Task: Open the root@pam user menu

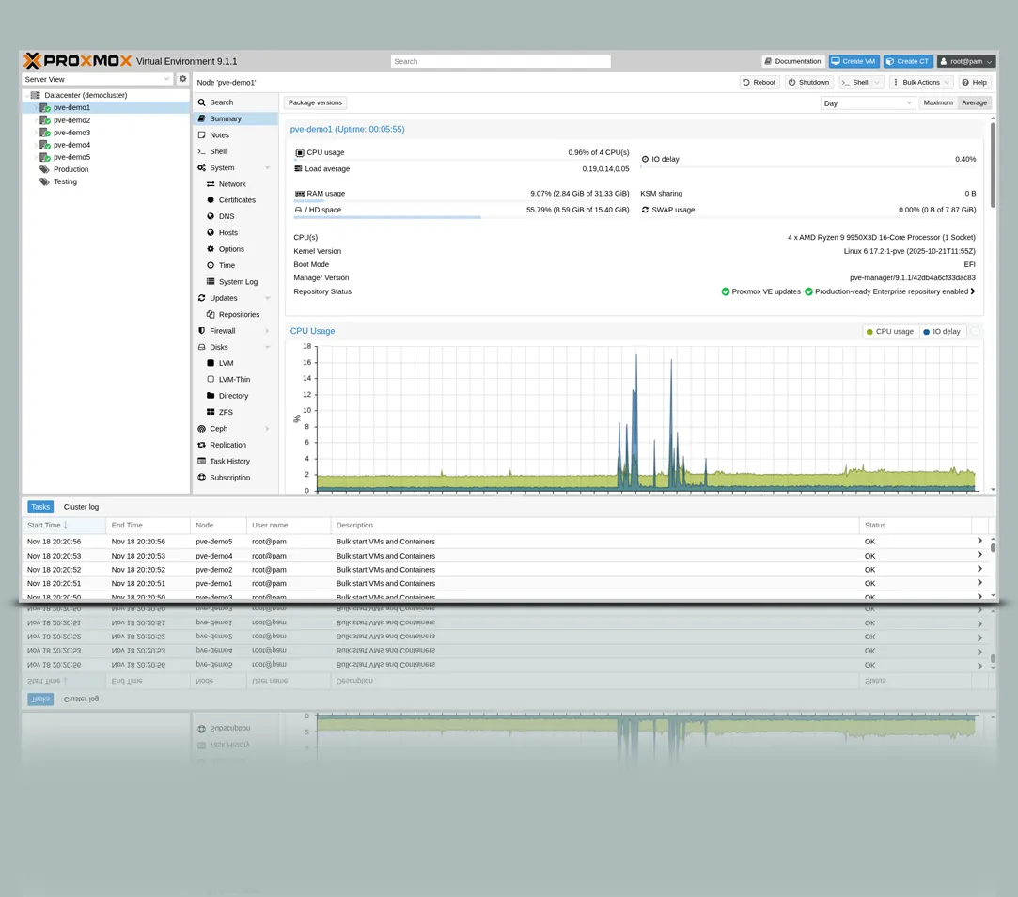Action: pyautogui.click(x=965, y=61)
